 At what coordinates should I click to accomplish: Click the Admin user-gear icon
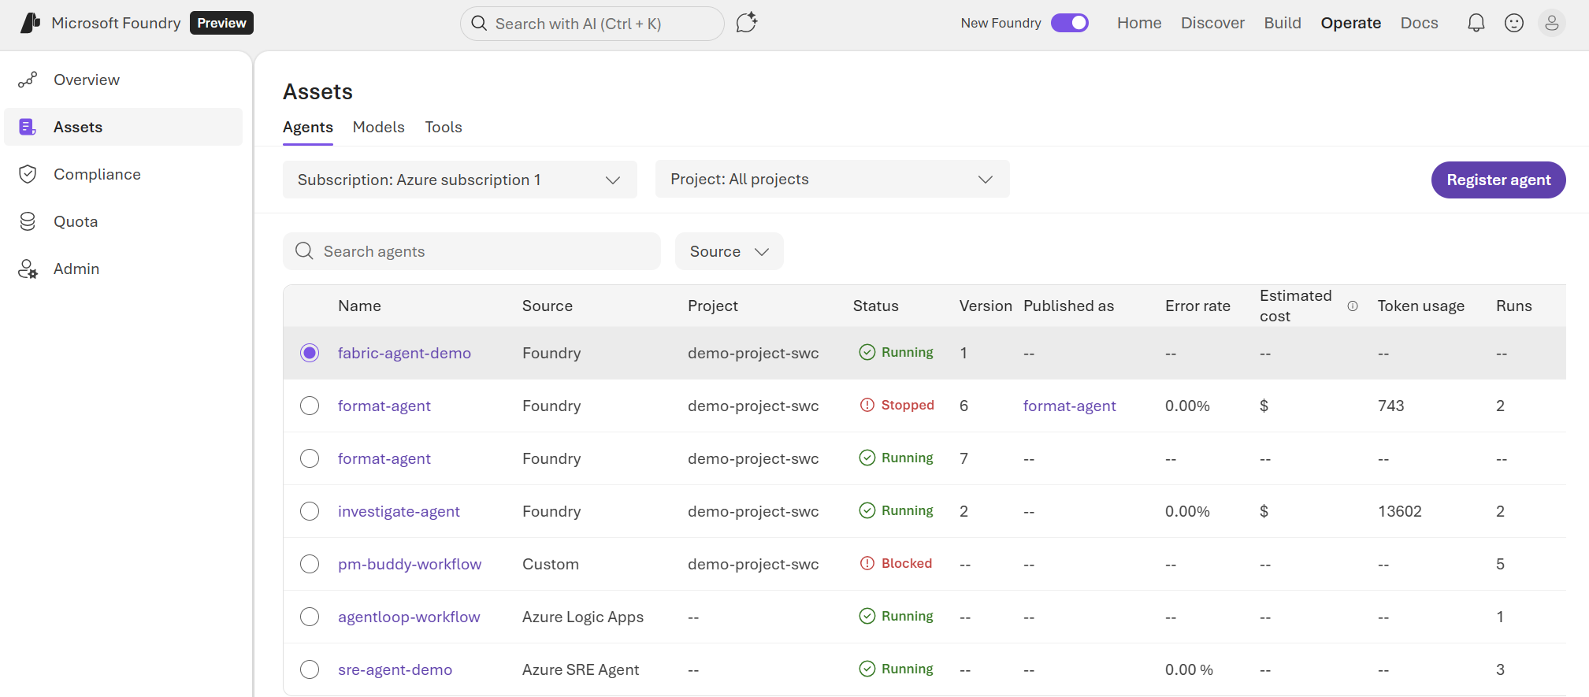(x=28, y=269)
